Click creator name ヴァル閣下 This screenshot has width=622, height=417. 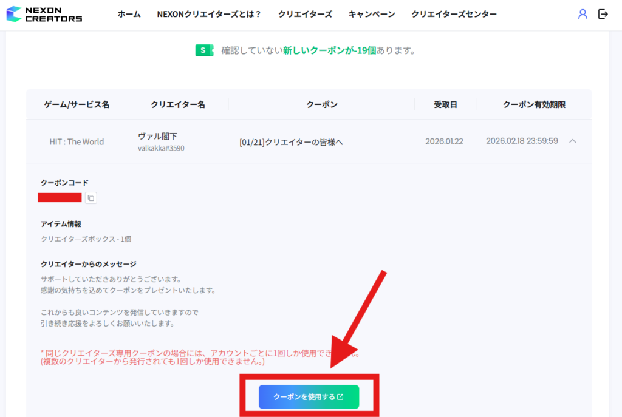tap(157, 137)
